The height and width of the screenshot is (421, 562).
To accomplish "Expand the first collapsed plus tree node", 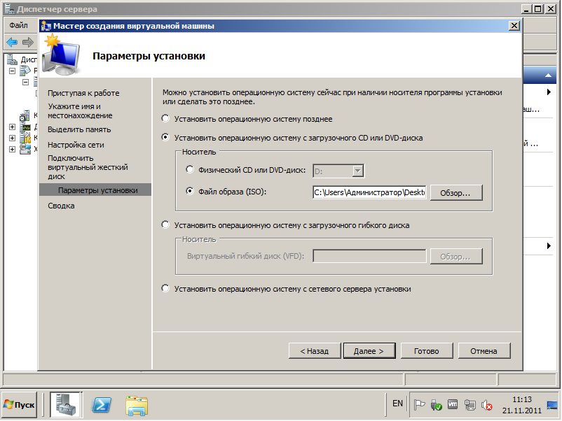I will point(12,127).
